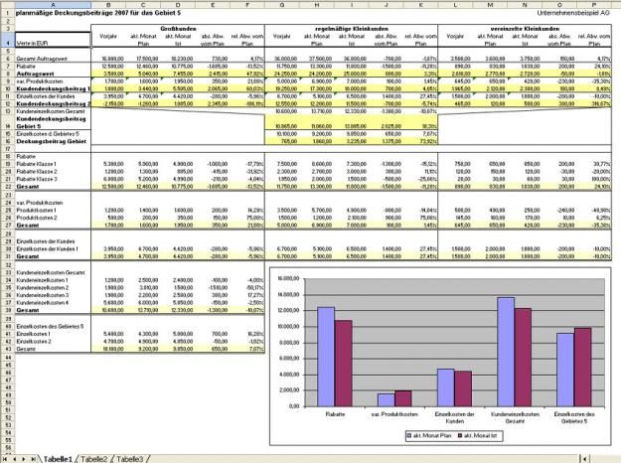Select the blue Plan bar for Rabatte
Viewport: 621px width, 463px height.
[326, 357]
